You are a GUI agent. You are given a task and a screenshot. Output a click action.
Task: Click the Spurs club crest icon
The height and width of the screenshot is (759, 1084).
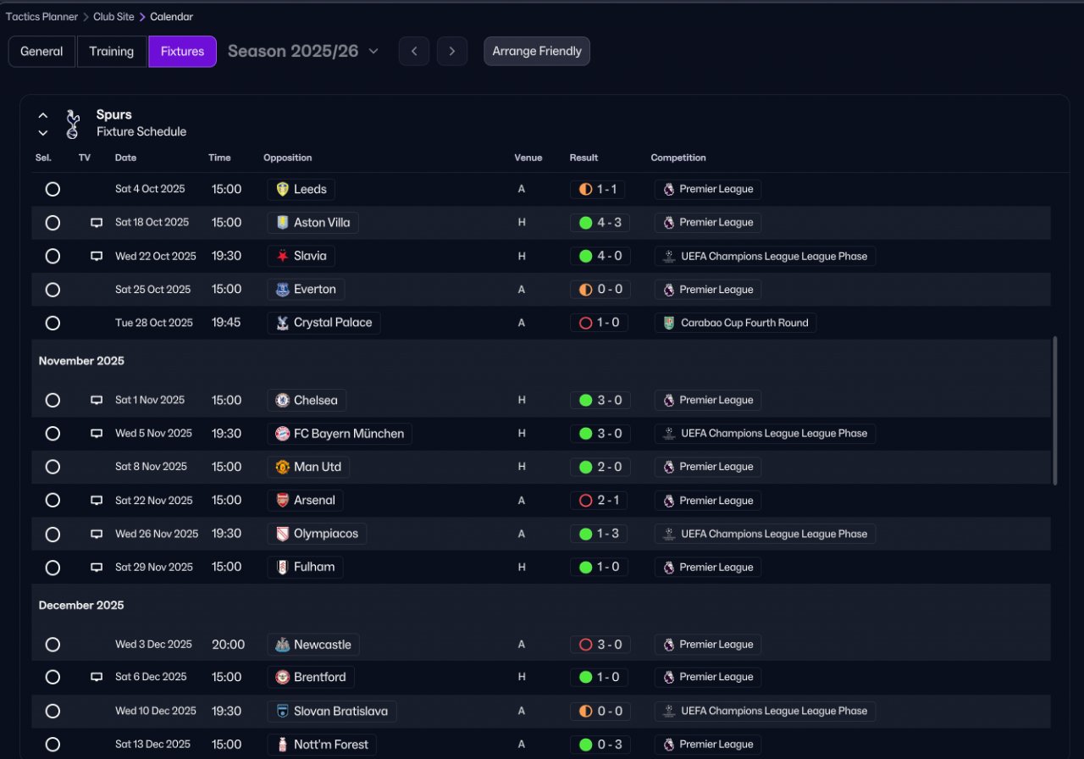[x=73, y=124]
